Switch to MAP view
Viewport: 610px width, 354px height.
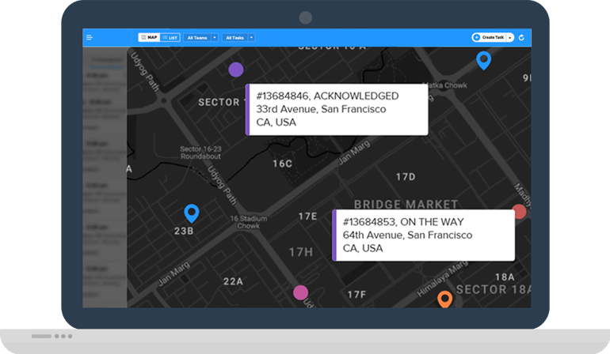tap(149, 37)
